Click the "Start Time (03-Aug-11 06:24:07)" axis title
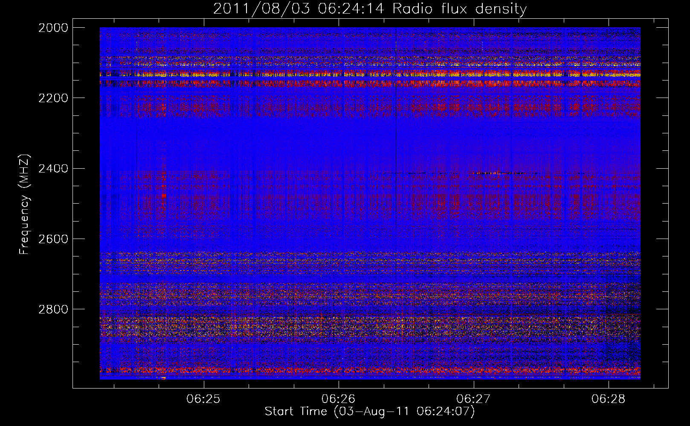 pos(370,412)
